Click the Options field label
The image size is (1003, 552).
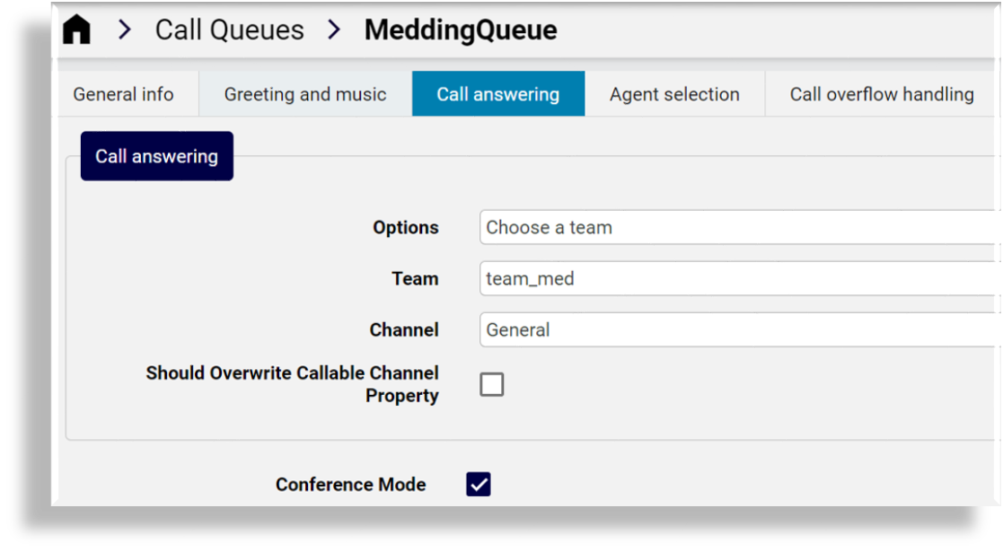(x=405, y=227)
